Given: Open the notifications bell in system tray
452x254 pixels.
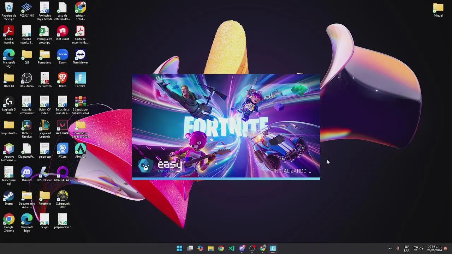Looking at the screenshot, I should pos(446,248).
